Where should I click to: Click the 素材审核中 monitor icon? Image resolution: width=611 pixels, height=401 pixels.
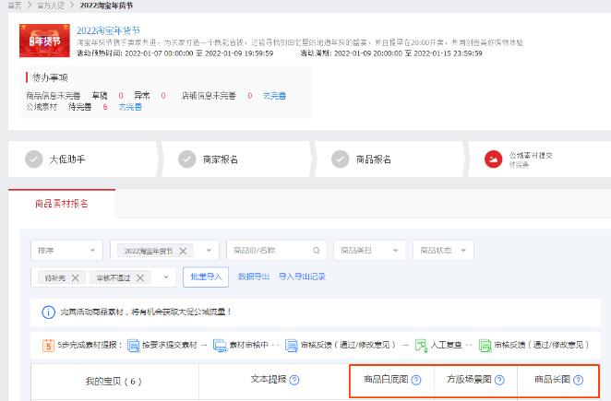pos(221,346)
